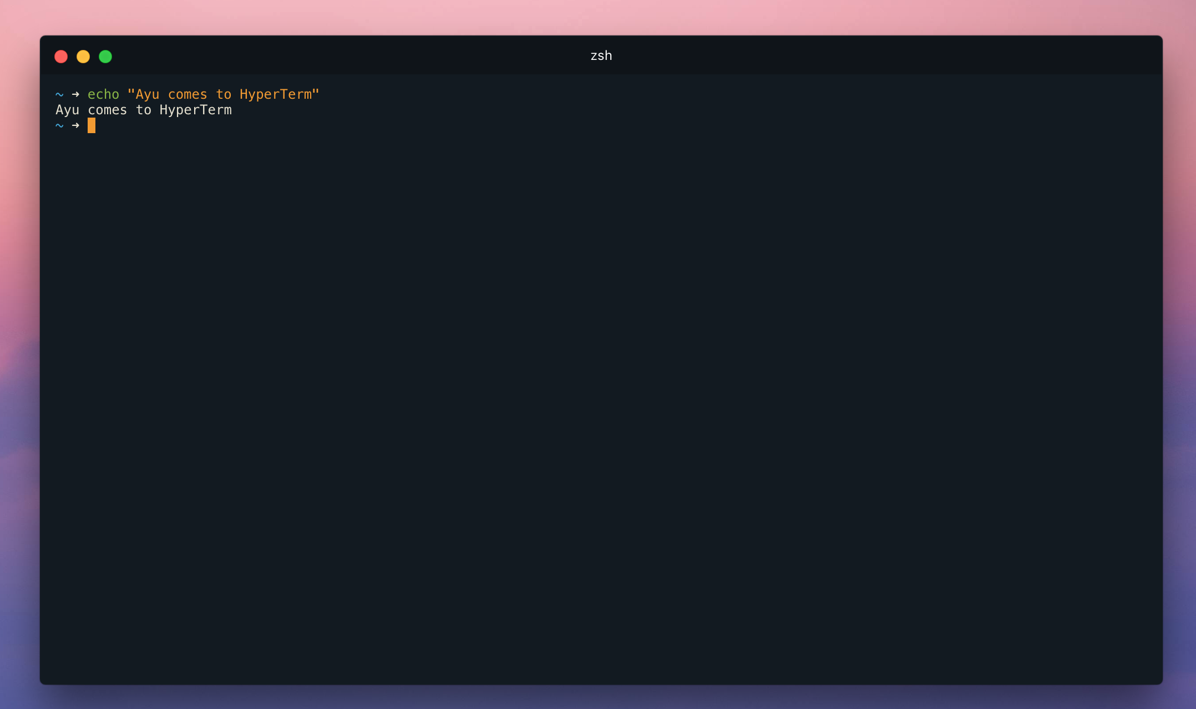Click the word comes in the orange string
1196x709 pixels.
187,94
